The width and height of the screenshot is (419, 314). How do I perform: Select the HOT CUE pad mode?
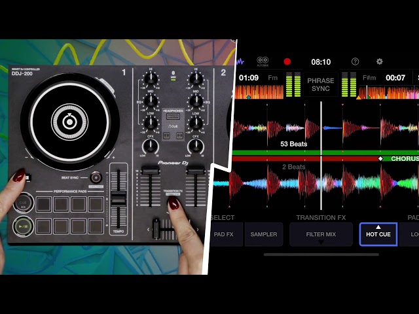[x=378, y=234]
